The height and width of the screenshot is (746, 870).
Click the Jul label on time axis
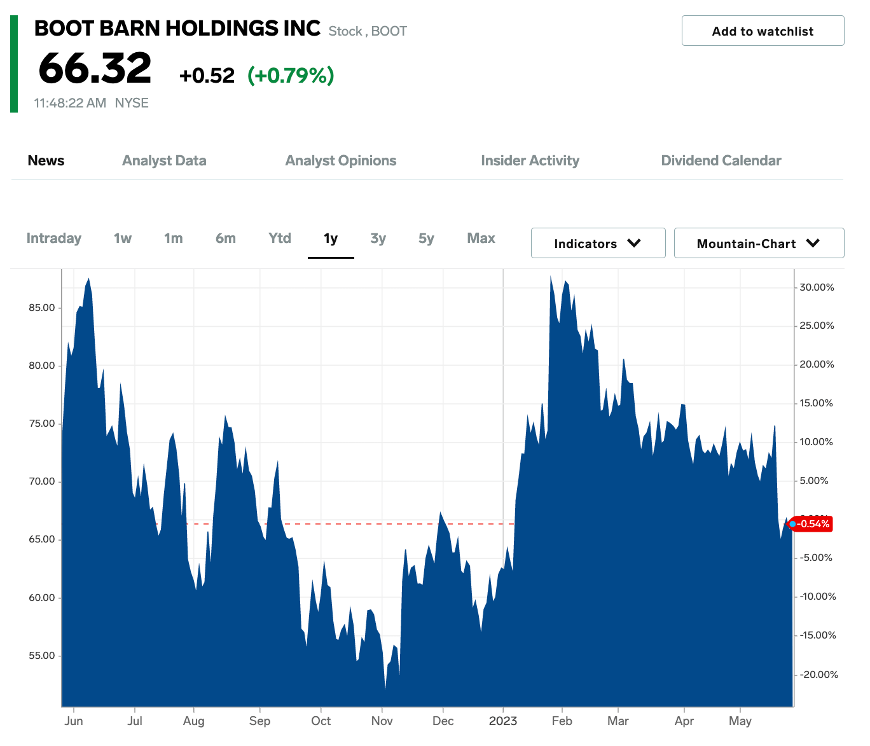135,721
